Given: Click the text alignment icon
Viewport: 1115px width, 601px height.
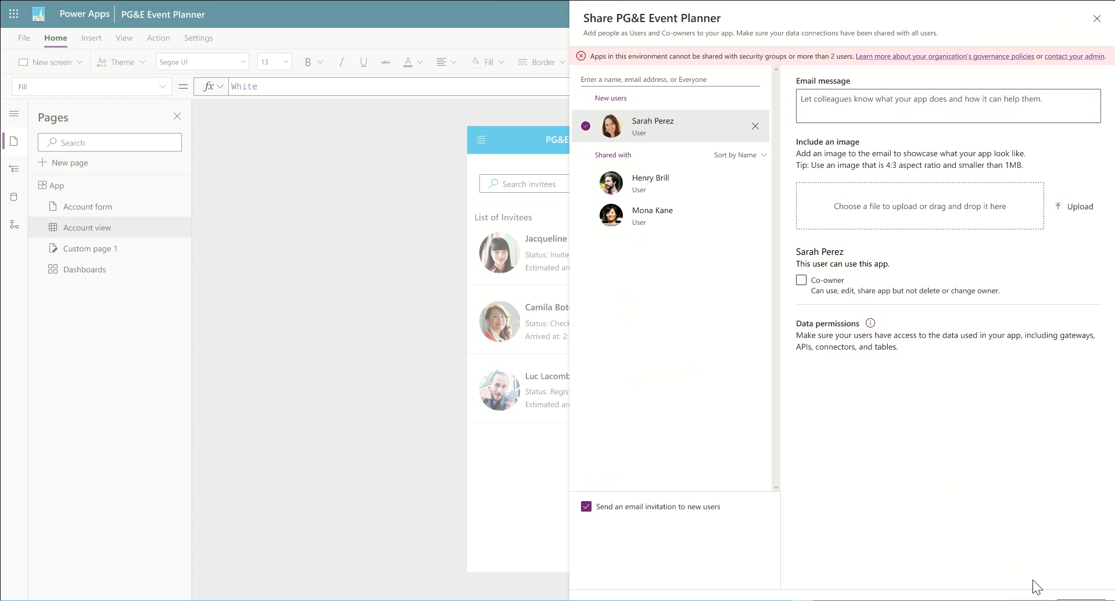Looking at the screenshot, I should [x=442, y=62].
